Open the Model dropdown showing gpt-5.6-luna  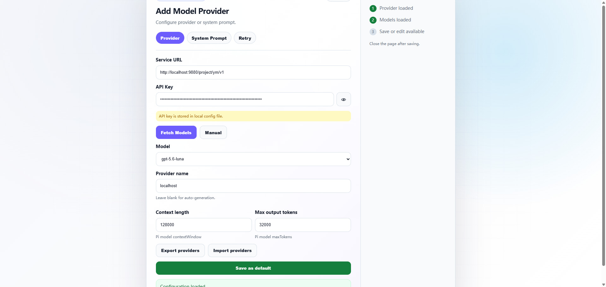[x=253, y=159]
